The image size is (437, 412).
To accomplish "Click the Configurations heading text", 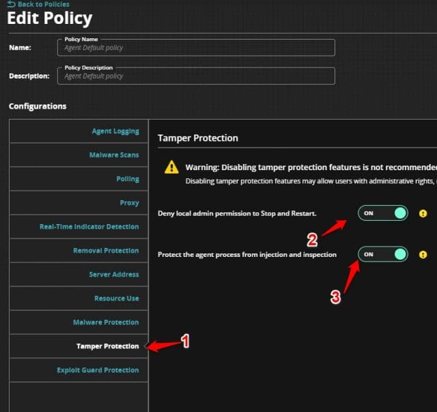I will 38,107.
